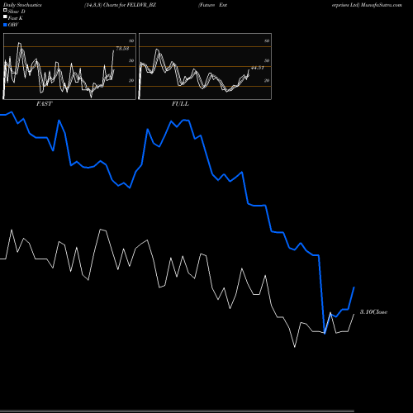
Task: Click the blue OBV legend swatch
Action: coord(5,25)
